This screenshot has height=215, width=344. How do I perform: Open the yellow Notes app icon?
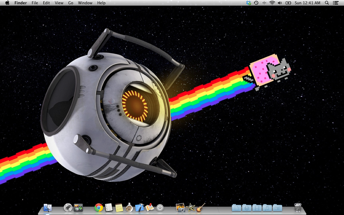[119, 207]
